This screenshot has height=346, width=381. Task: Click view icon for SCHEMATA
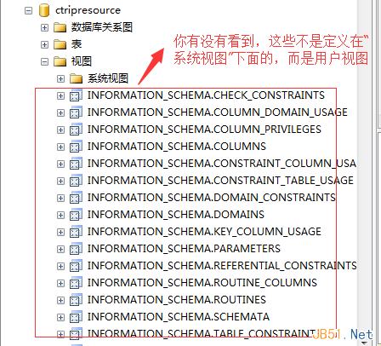(x=76, y=317)
